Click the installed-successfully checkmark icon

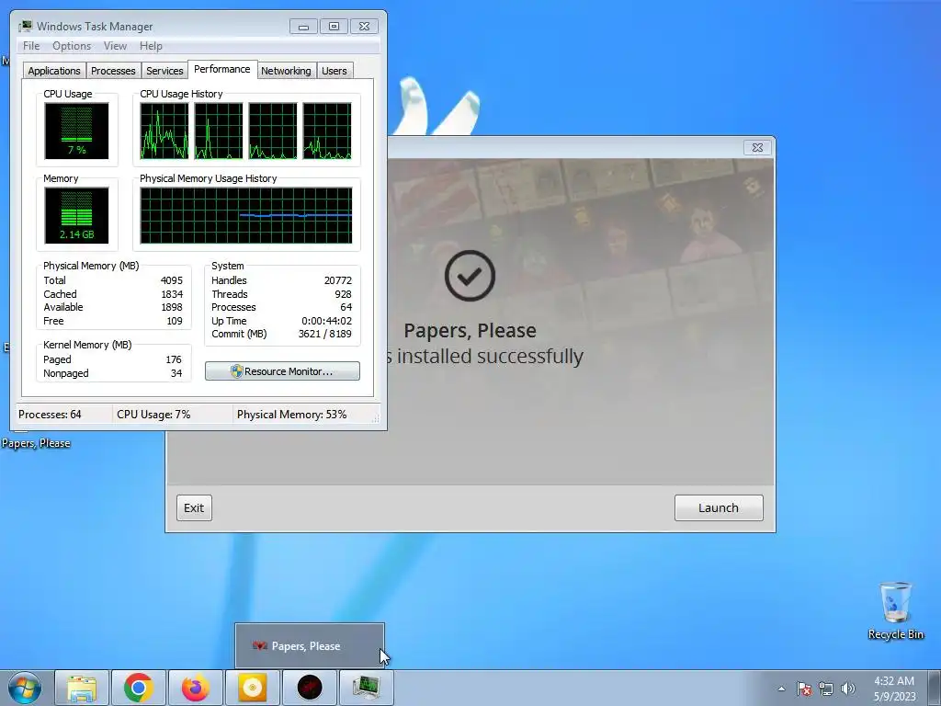coord(470,276)
